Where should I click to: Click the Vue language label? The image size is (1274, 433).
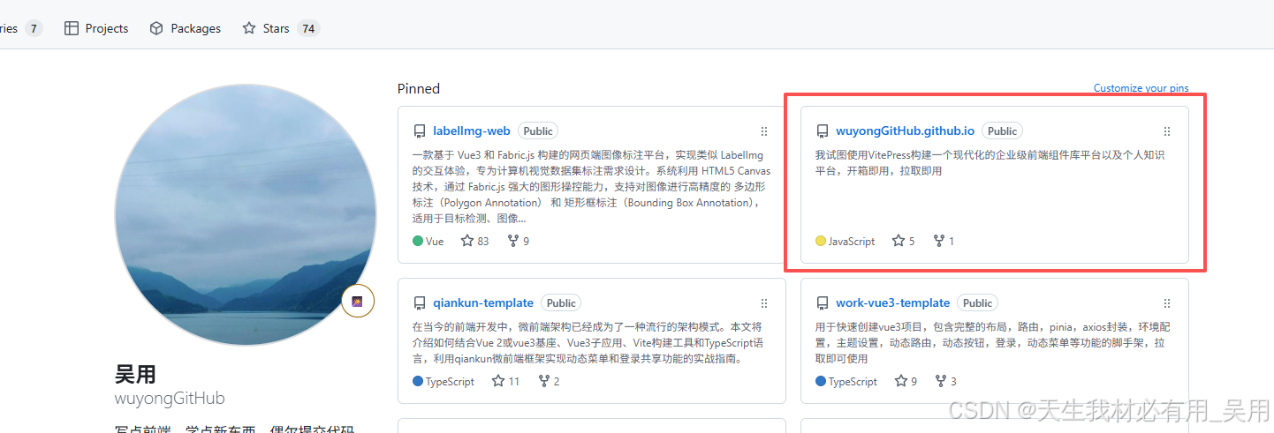[435, 241]
